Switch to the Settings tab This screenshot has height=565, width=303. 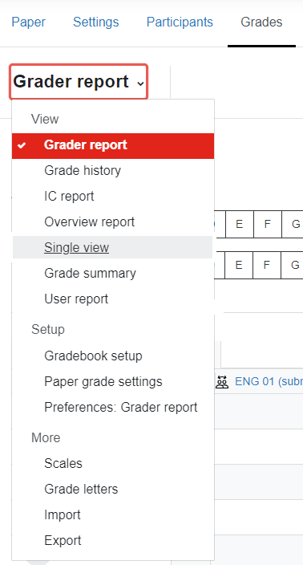96,22
